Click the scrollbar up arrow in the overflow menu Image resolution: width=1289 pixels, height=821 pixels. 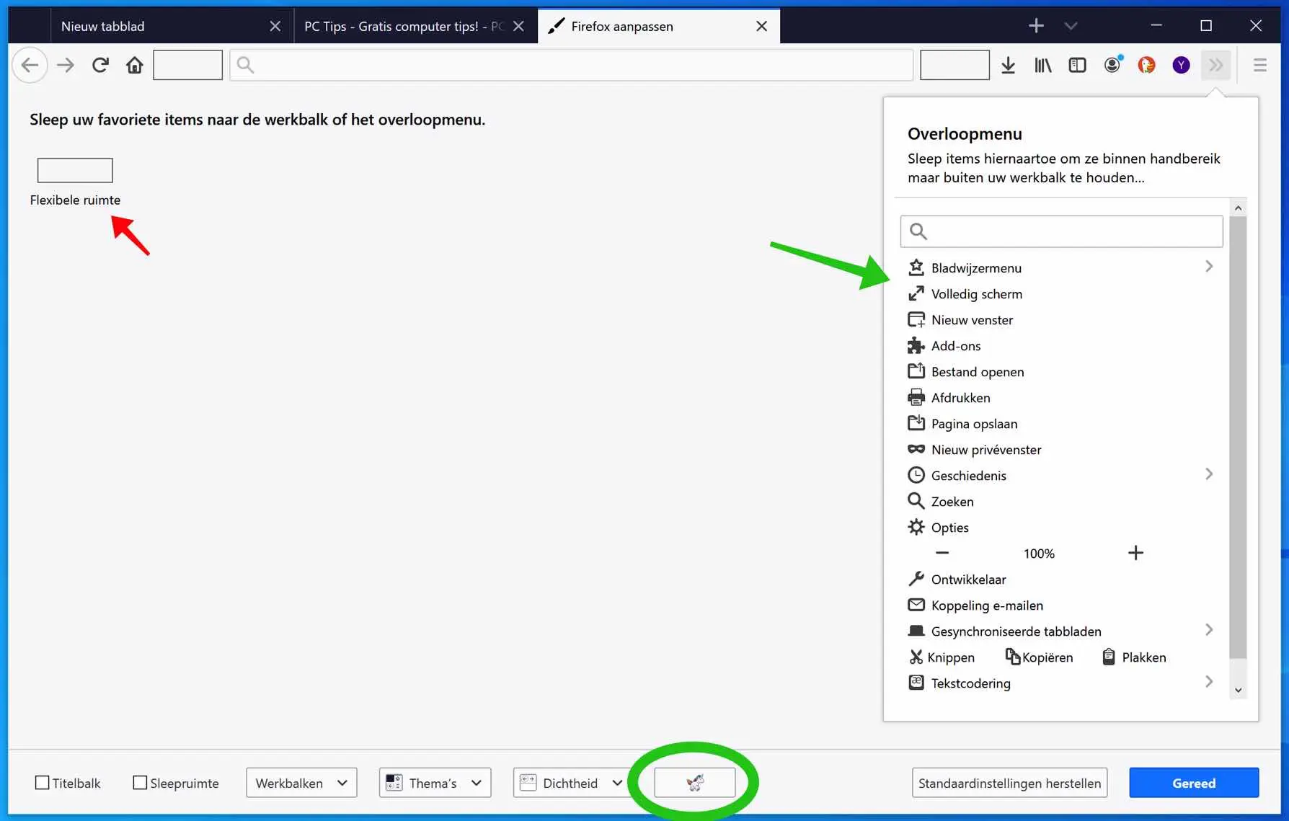coord(1238,208)
